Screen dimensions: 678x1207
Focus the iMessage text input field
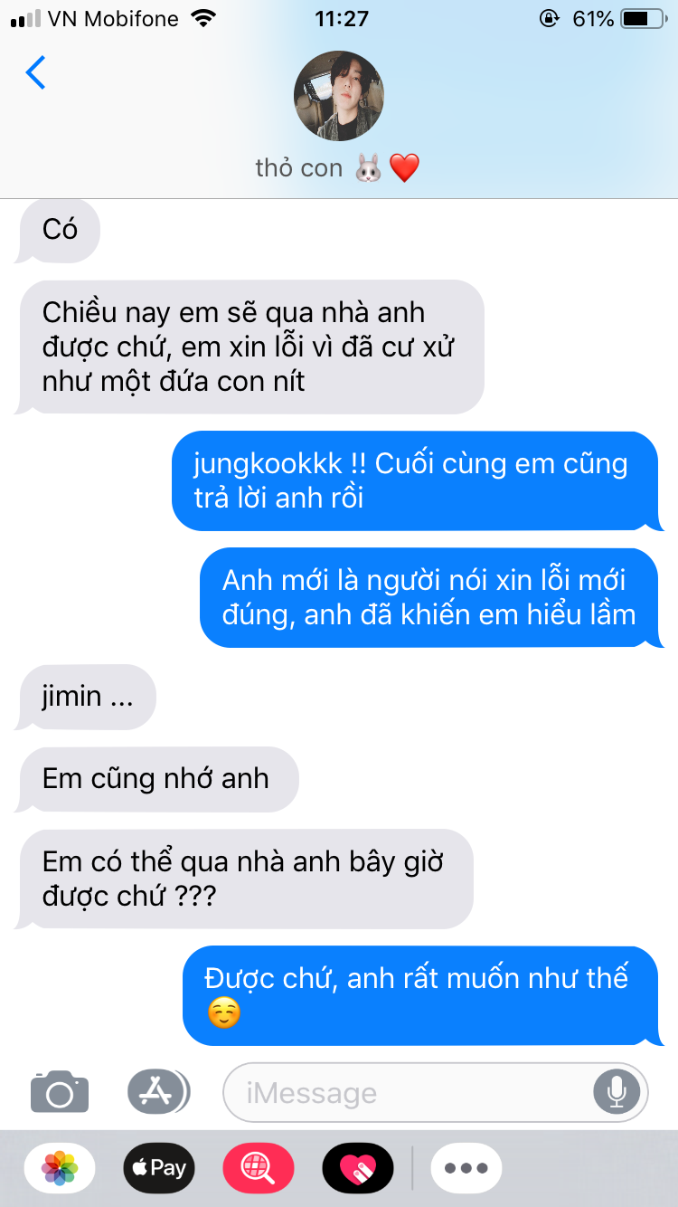pos(436,1092)
